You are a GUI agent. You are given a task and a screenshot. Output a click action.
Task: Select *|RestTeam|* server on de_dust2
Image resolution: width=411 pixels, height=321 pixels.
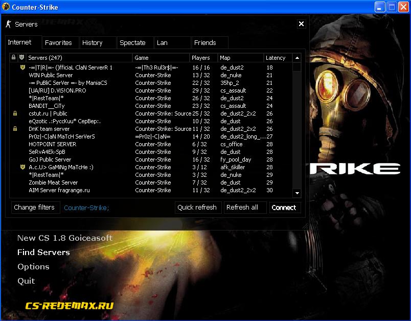pos(151,98)
